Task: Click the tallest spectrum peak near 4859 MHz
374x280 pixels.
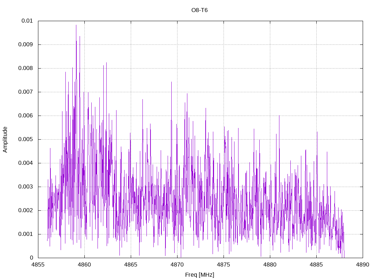Action: (76, 25)
